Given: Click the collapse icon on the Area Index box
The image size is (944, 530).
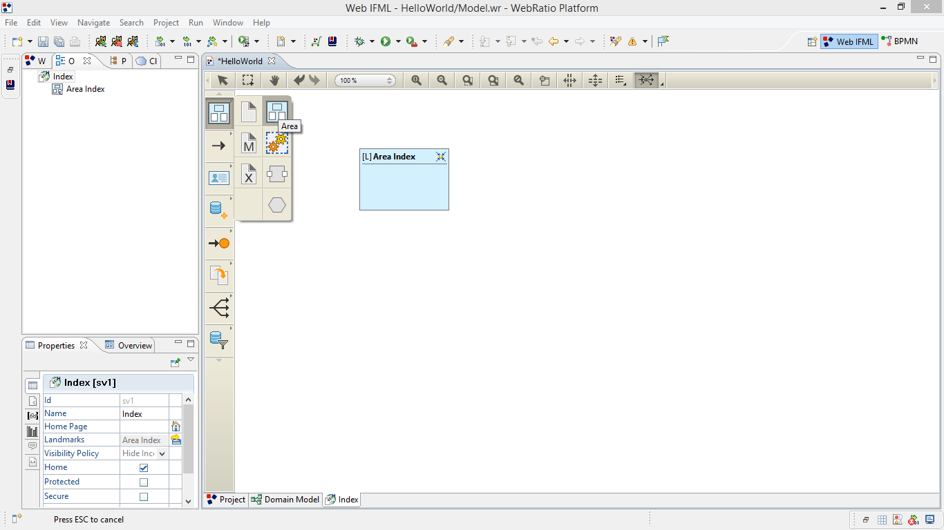Looking at the screenshot, I should click(441, 157).
